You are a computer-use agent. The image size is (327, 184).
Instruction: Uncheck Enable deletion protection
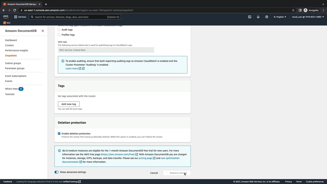pos(59,134)
